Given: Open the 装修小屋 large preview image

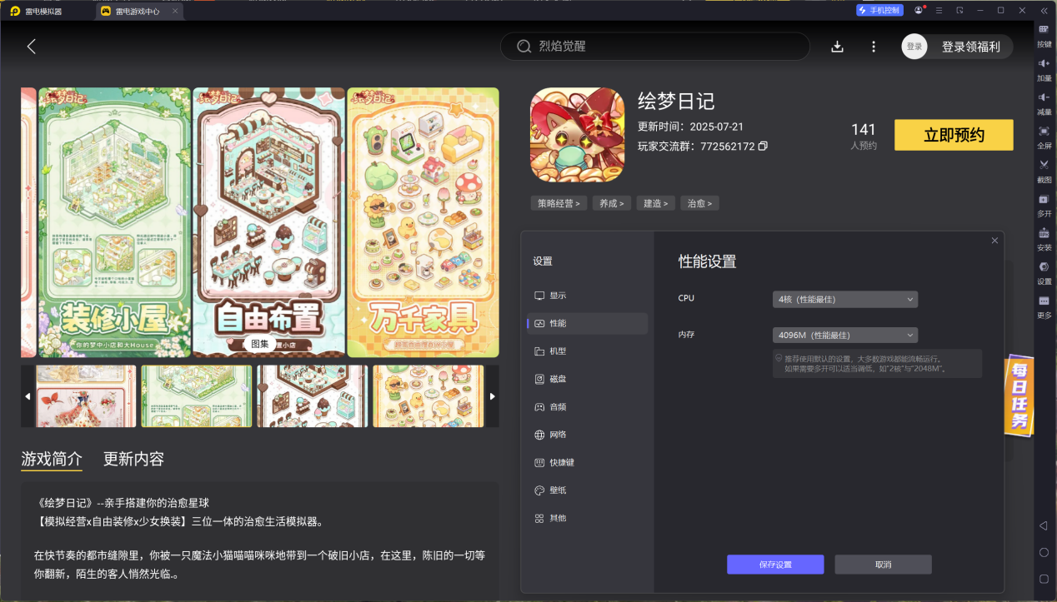Looking at the screenshot, I should (x=114, y=222).
